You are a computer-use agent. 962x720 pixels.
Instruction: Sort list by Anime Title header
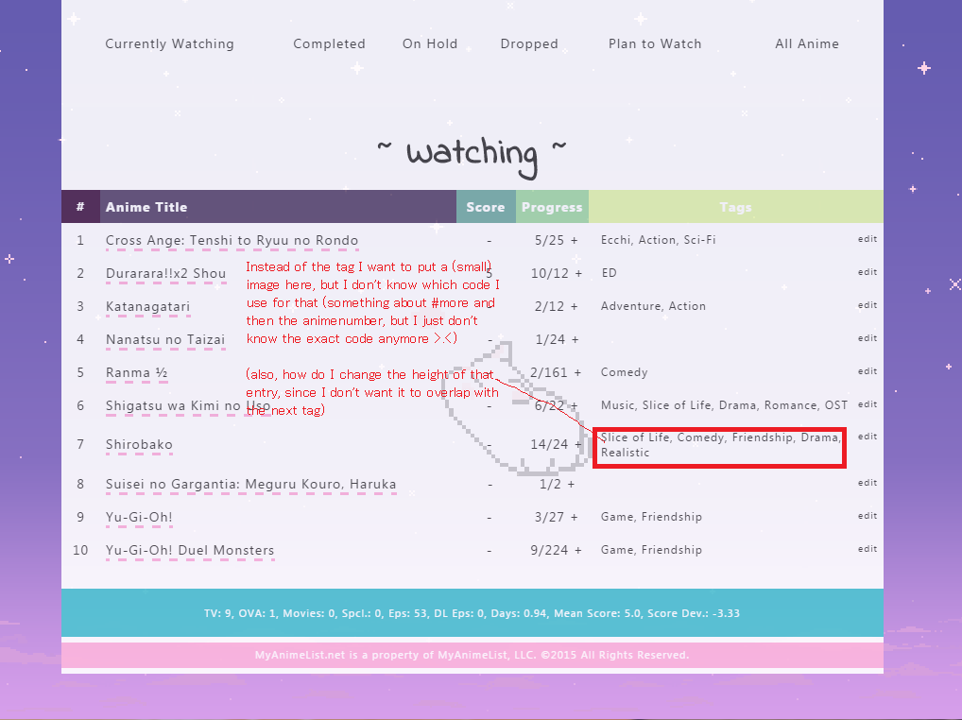[146, 207]
